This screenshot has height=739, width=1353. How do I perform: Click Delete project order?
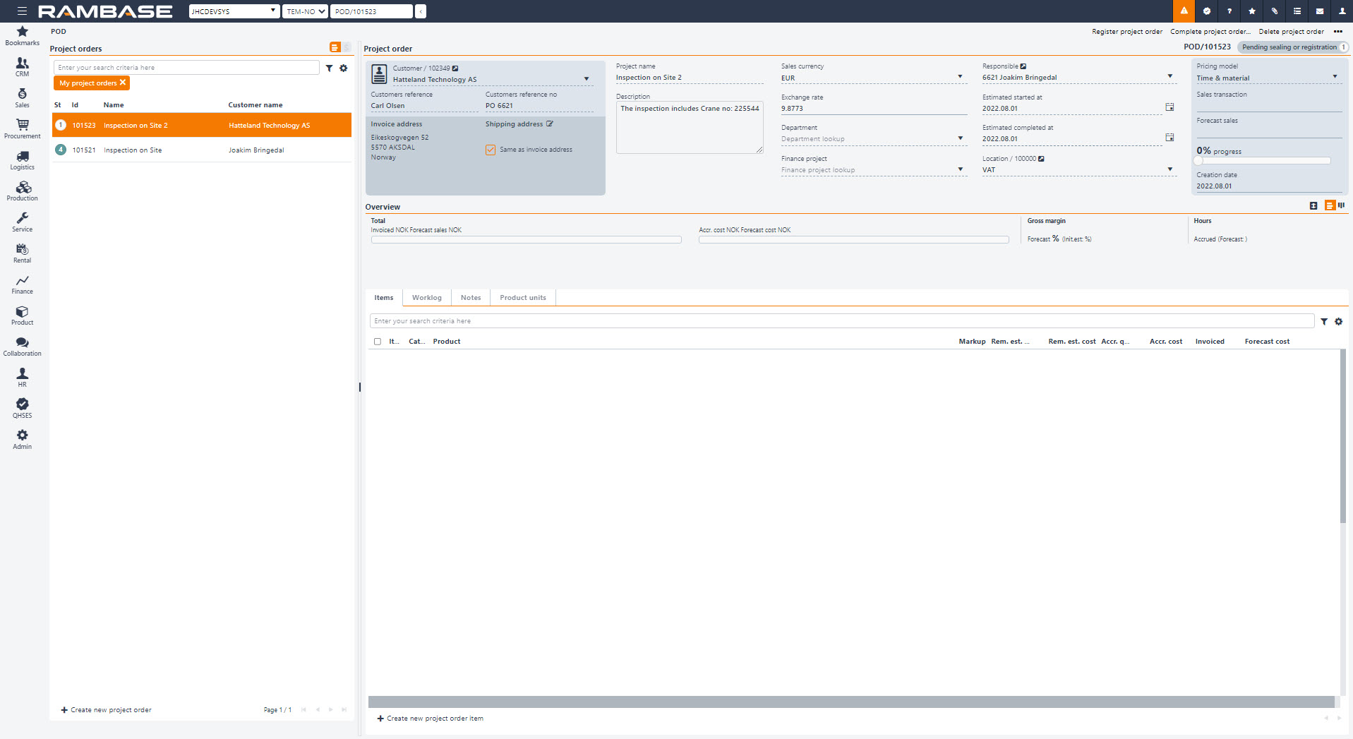[x=1292, y=32]
